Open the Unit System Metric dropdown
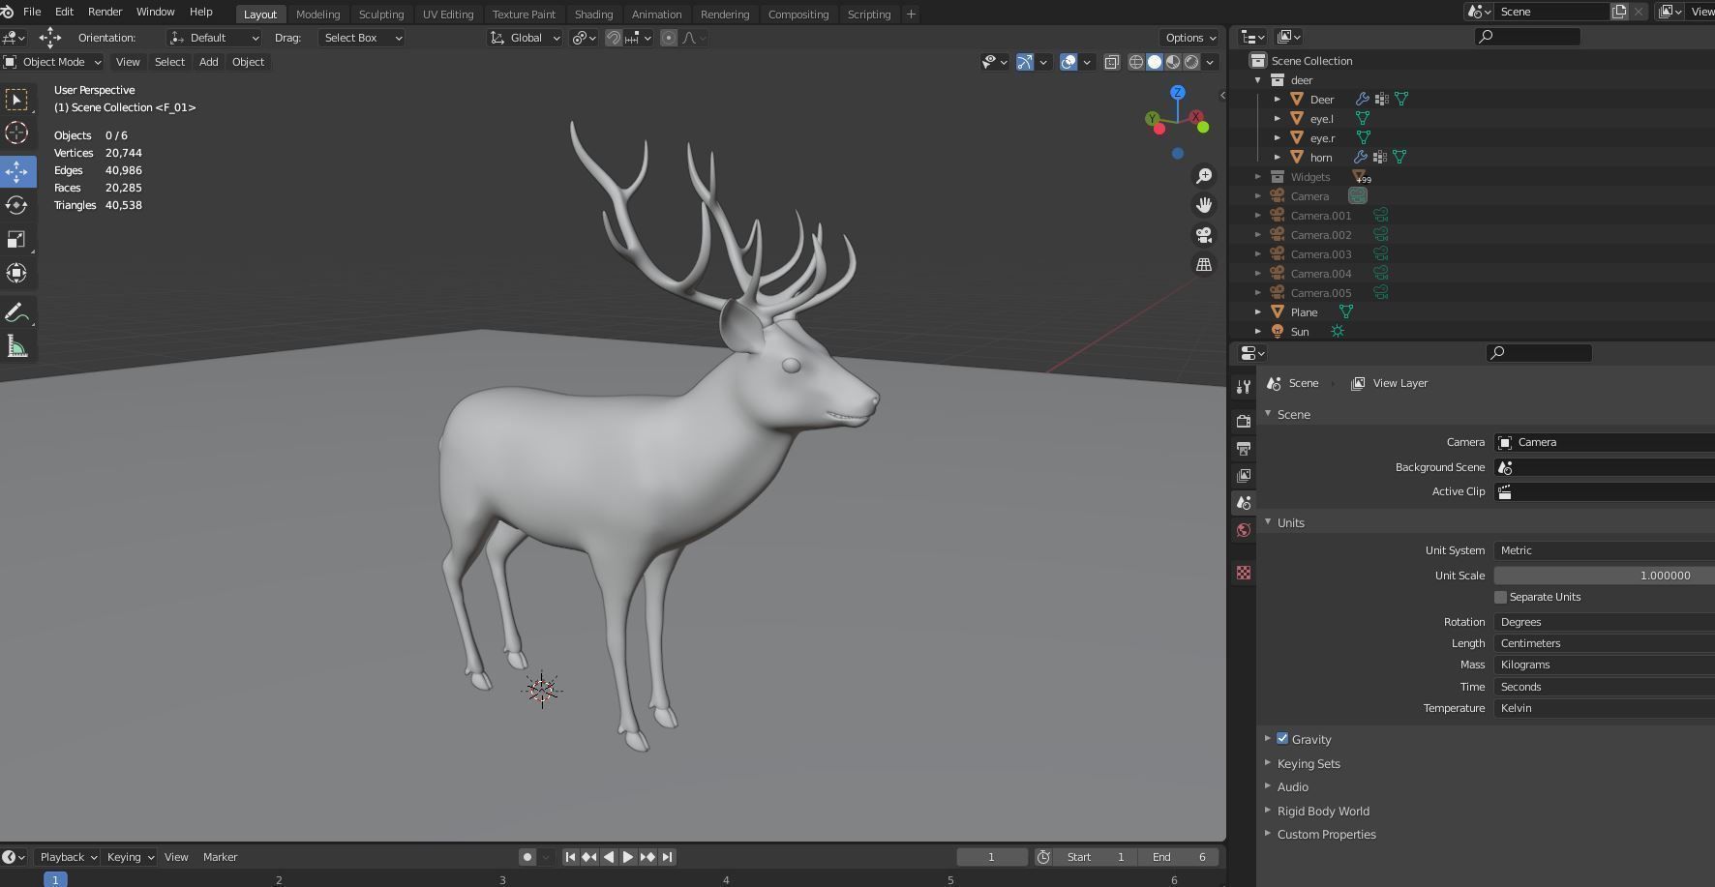Viewport: 1715px width, 887px height. click(x=1604, y=550)
